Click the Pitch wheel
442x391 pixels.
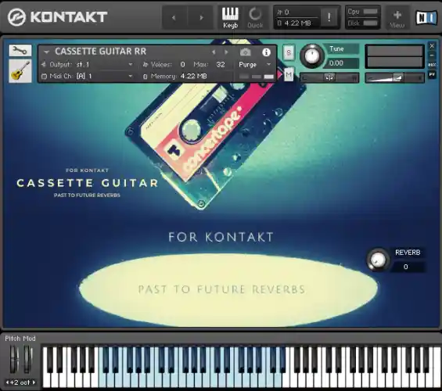click(14, 360)
